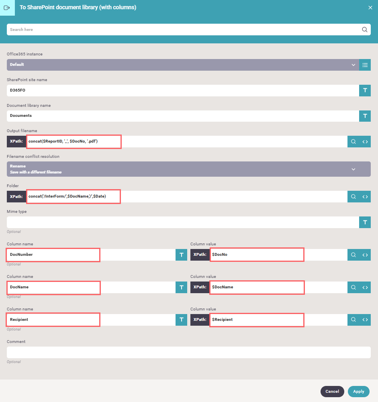The image size is (378, 402).
Task: Toggle text mode icon for Mime type
Action: tap(365, 222)
